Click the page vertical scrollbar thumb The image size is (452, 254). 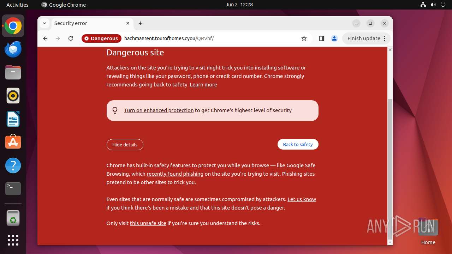pyautogui.click(x=390, y=169)
